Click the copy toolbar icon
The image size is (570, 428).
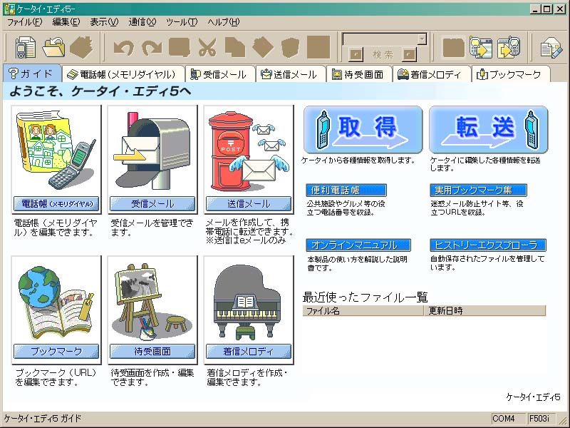pyautogui.click(x=235, y=47)
